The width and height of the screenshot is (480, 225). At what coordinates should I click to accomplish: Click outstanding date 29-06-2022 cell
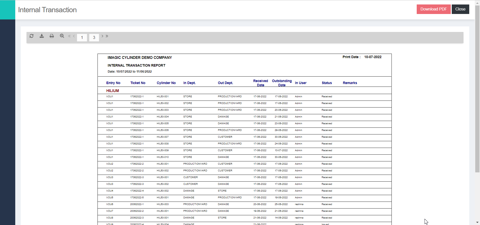281,130
